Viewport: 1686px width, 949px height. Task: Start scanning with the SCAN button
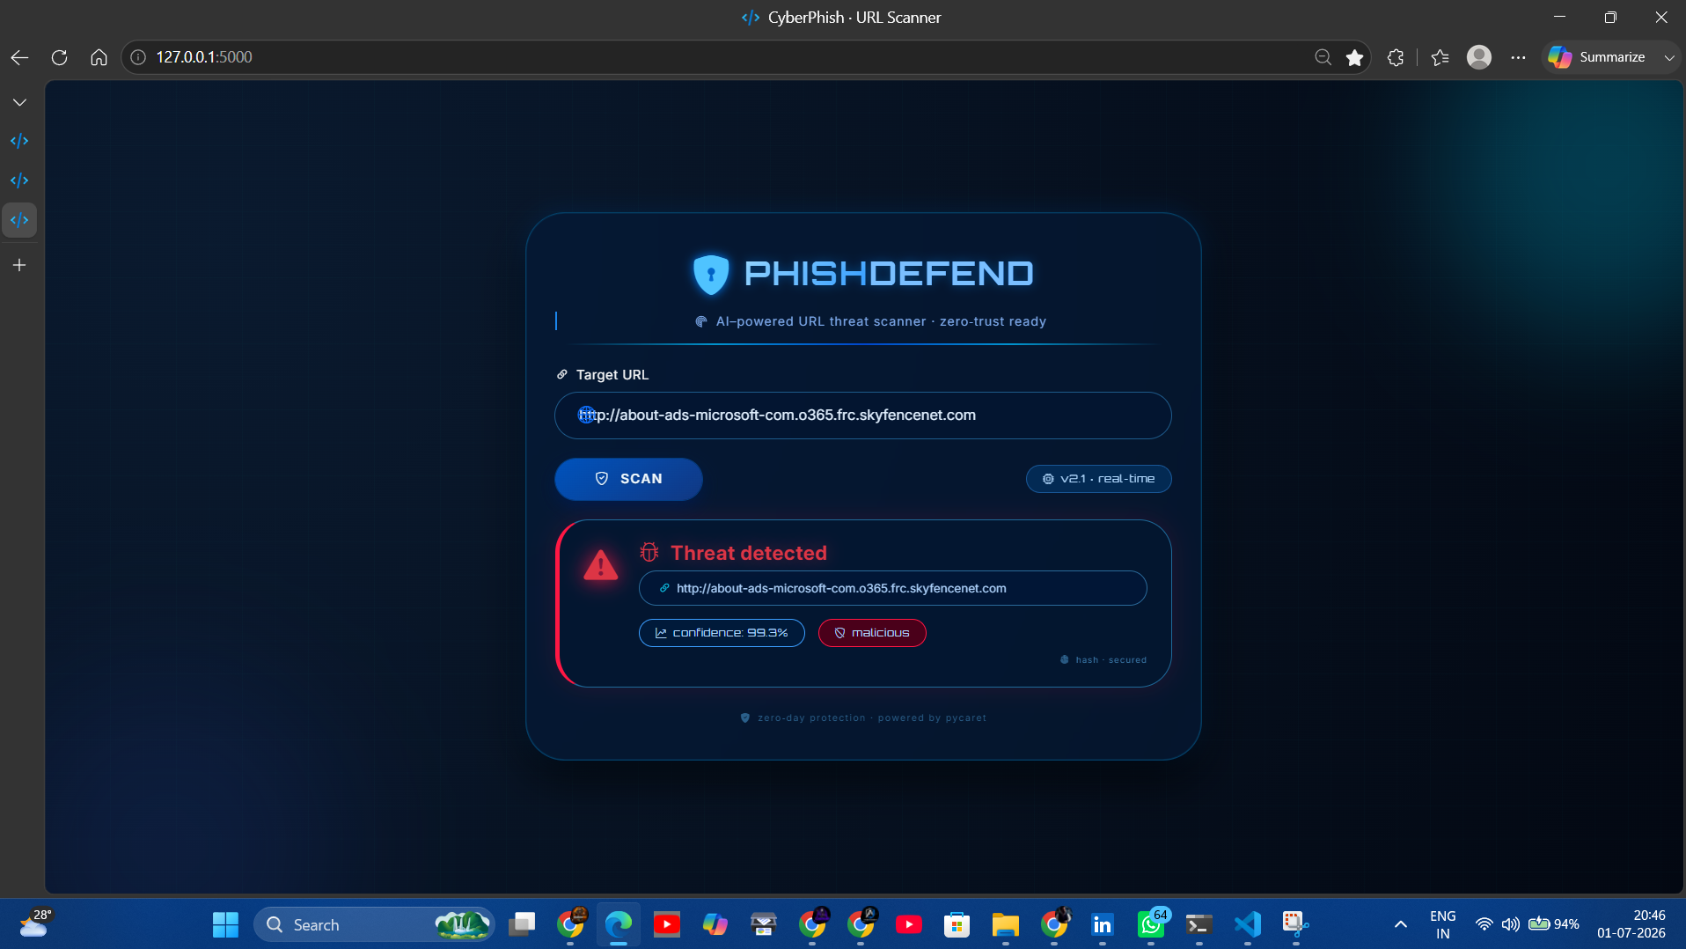tap(628, 479)
